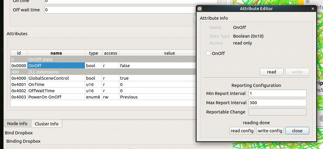This screenshot has height=149, width=323.
Task: Select the GlobalSceneControl attribute row
Action: click(x=103, y=78)
